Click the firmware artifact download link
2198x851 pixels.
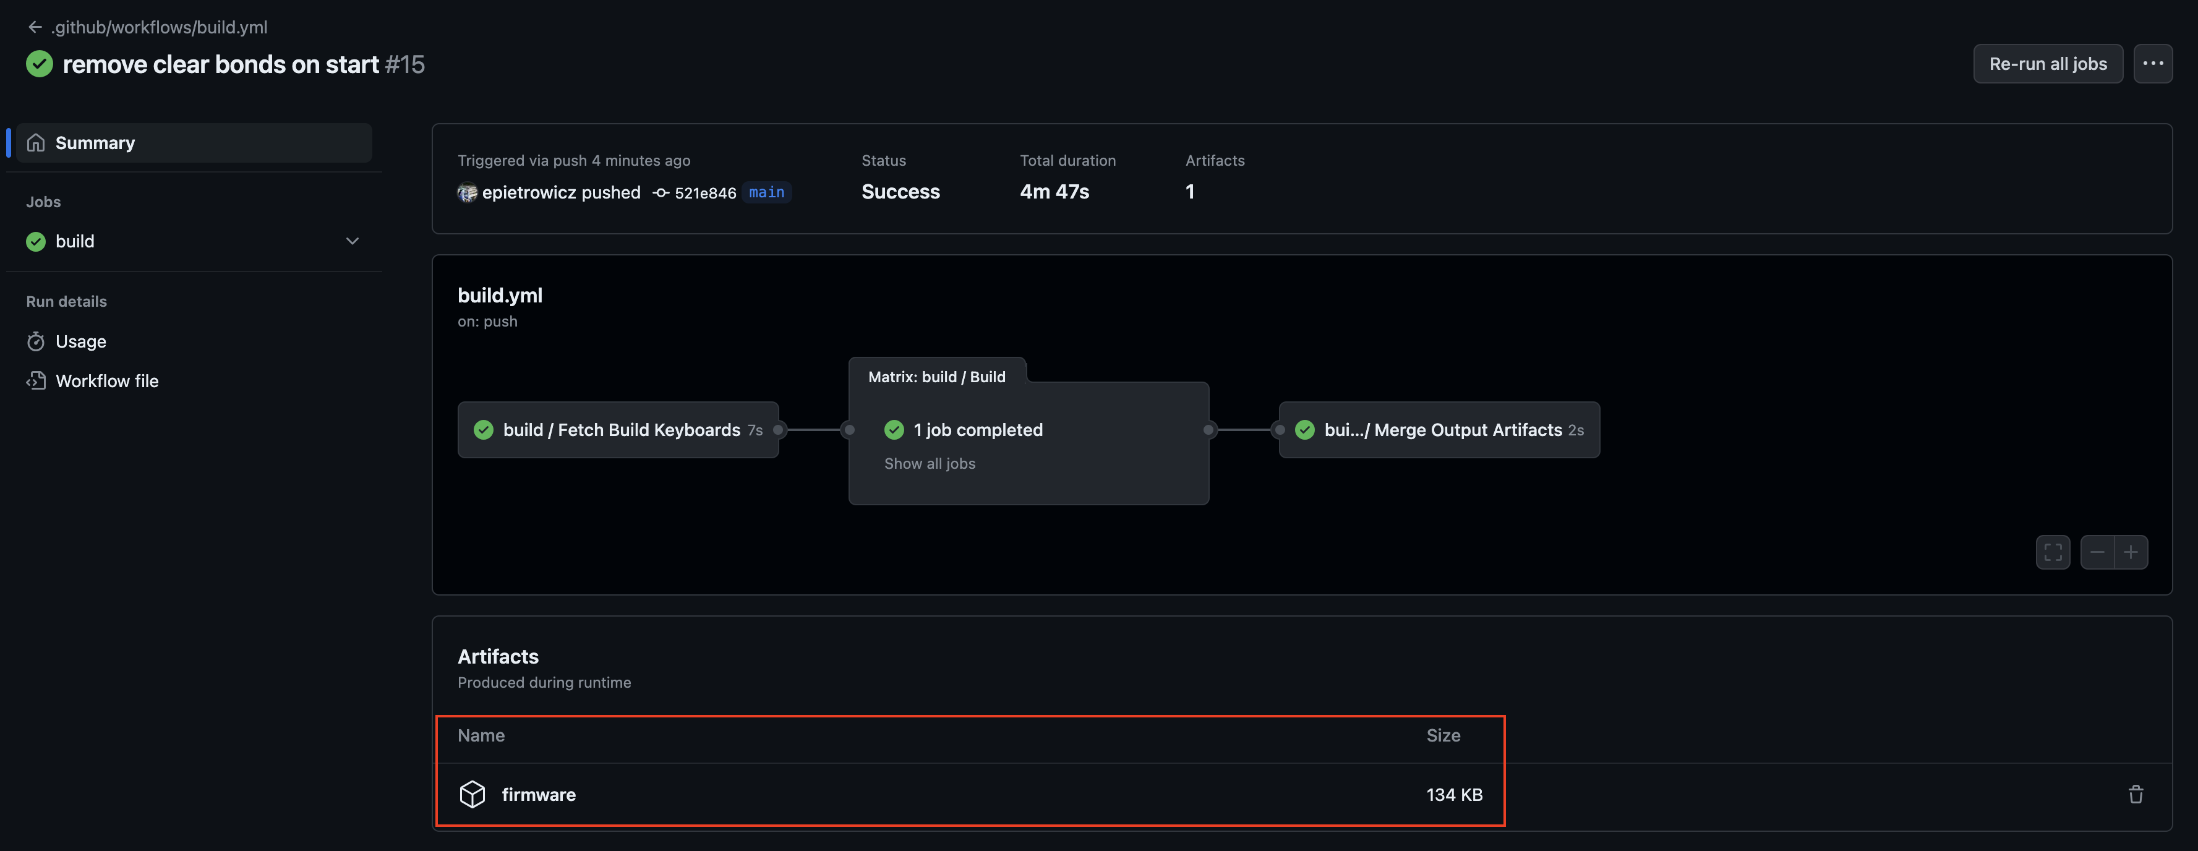[538, 793]
